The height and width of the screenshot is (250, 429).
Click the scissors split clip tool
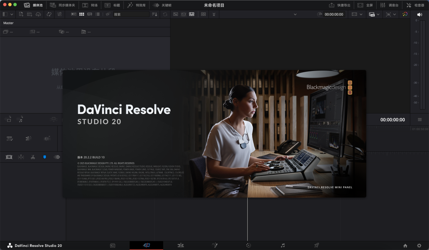[33, 157]
